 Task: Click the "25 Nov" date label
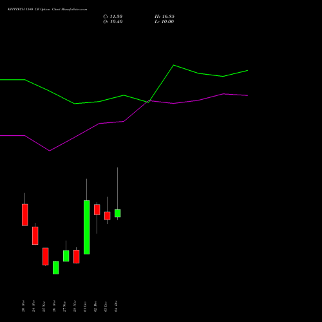(x=44, y=306)
